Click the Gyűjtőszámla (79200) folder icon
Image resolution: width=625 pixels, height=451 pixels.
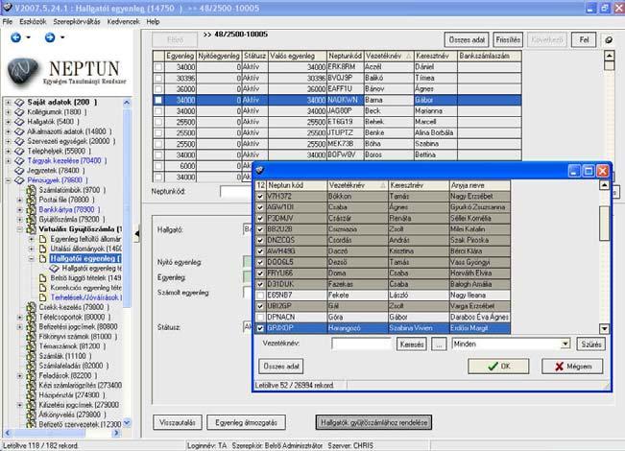(x=31, y=220)
